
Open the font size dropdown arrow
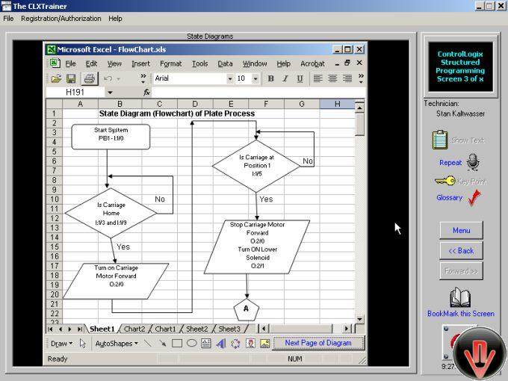[255, 78]
